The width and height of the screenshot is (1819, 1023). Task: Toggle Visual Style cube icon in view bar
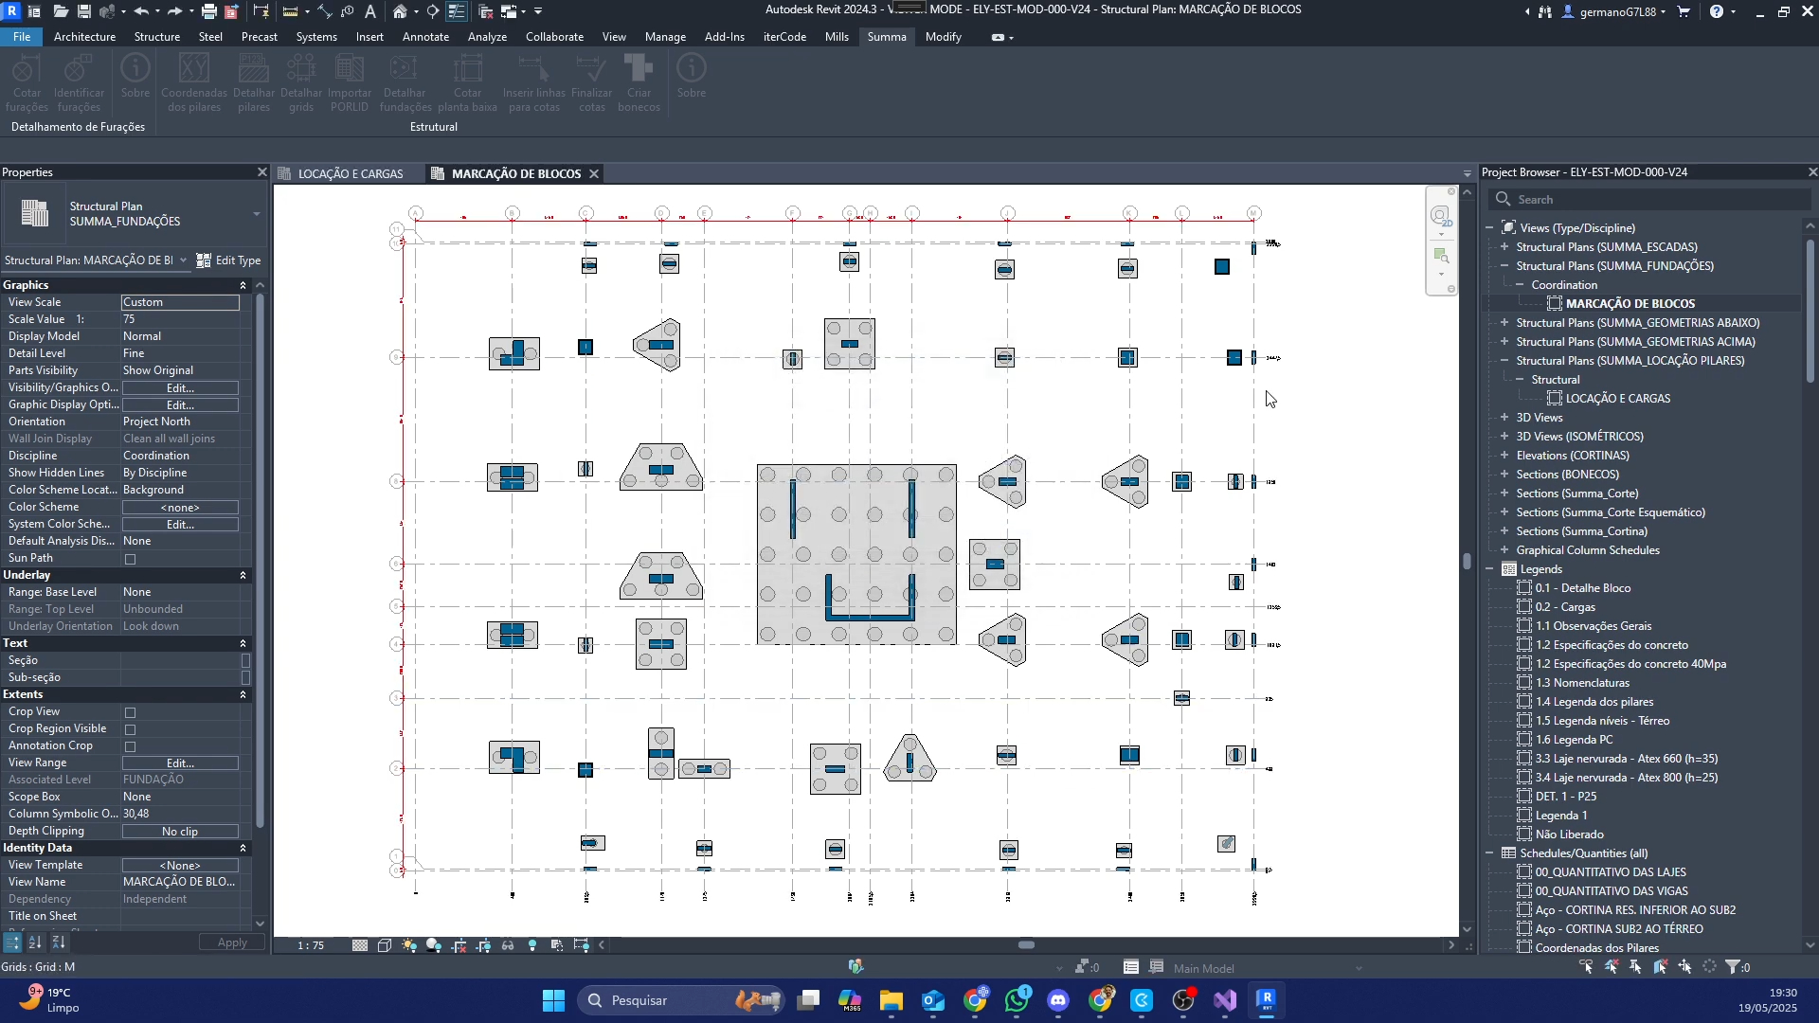(385, 945)
